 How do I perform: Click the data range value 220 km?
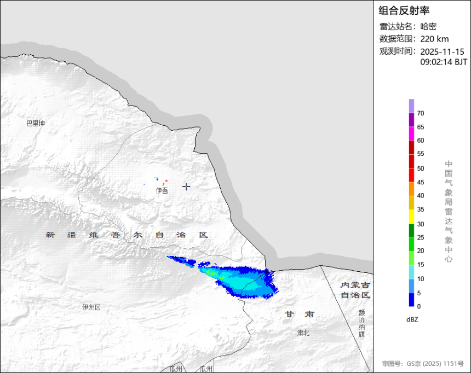434,39
